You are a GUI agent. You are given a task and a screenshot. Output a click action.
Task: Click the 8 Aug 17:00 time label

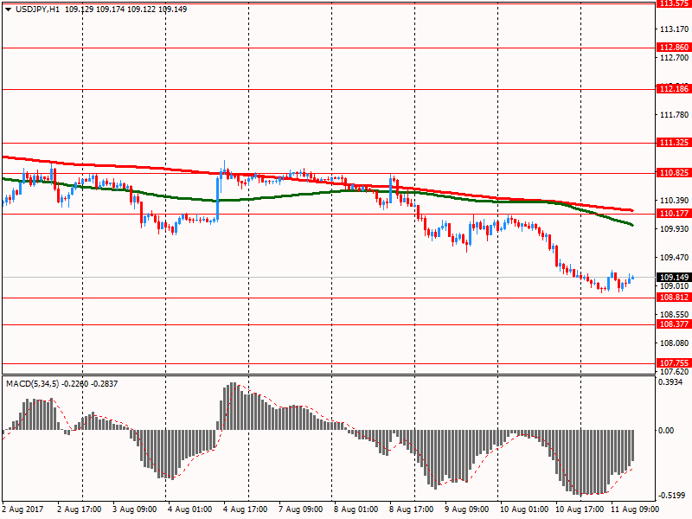coord(412,509)
